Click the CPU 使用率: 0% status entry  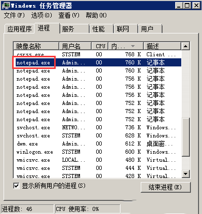tap(88, 209)
